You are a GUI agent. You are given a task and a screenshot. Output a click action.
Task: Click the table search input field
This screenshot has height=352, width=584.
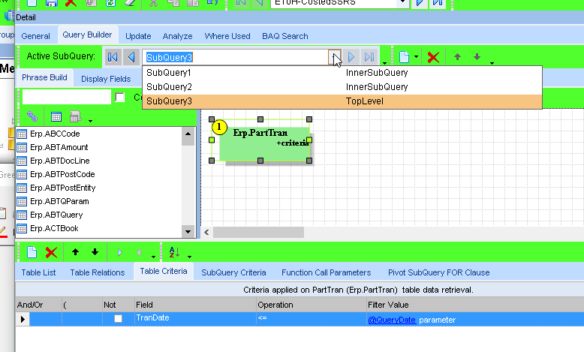[x=67, y=97]
